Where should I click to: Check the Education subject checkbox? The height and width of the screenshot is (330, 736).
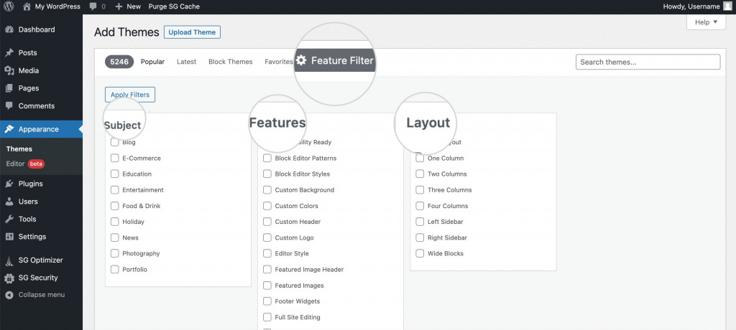click(114, 174)
